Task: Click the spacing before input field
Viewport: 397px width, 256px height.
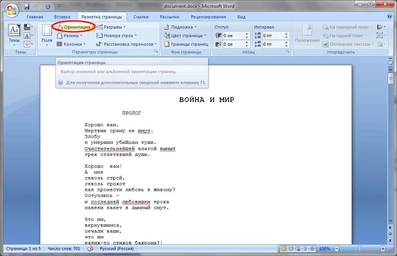Action: [x=273, y=36]
